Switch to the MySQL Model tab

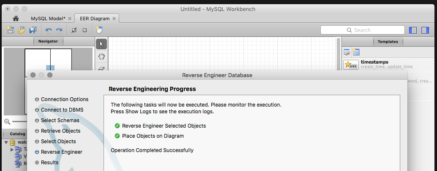pos(48,19)
